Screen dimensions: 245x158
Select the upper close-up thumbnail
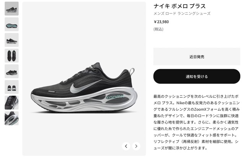click(x=11, y=103)
